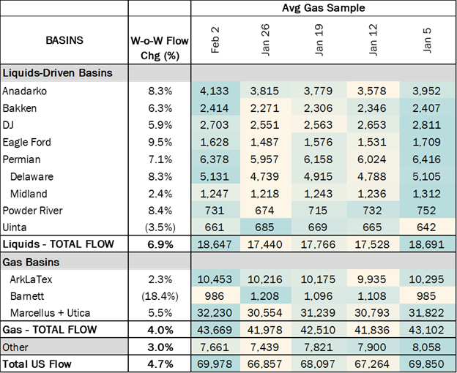Viewport: 457px width, 373px height.
Task: Click Liquids total Jan 5 value 18,691
Action: pyautogui.click(x=426, y=244)
